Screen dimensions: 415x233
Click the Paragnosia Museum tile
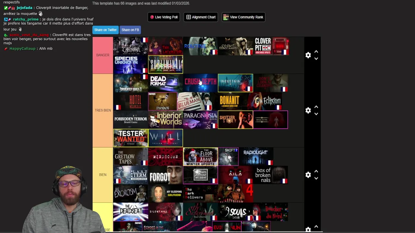(200, 120)
